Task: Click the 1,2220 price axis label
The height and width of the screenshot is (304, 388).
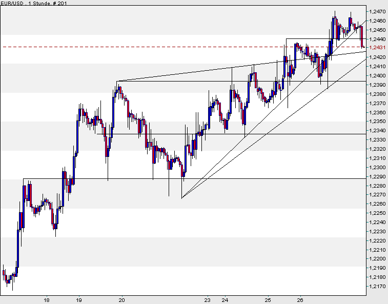Action: 377,240
